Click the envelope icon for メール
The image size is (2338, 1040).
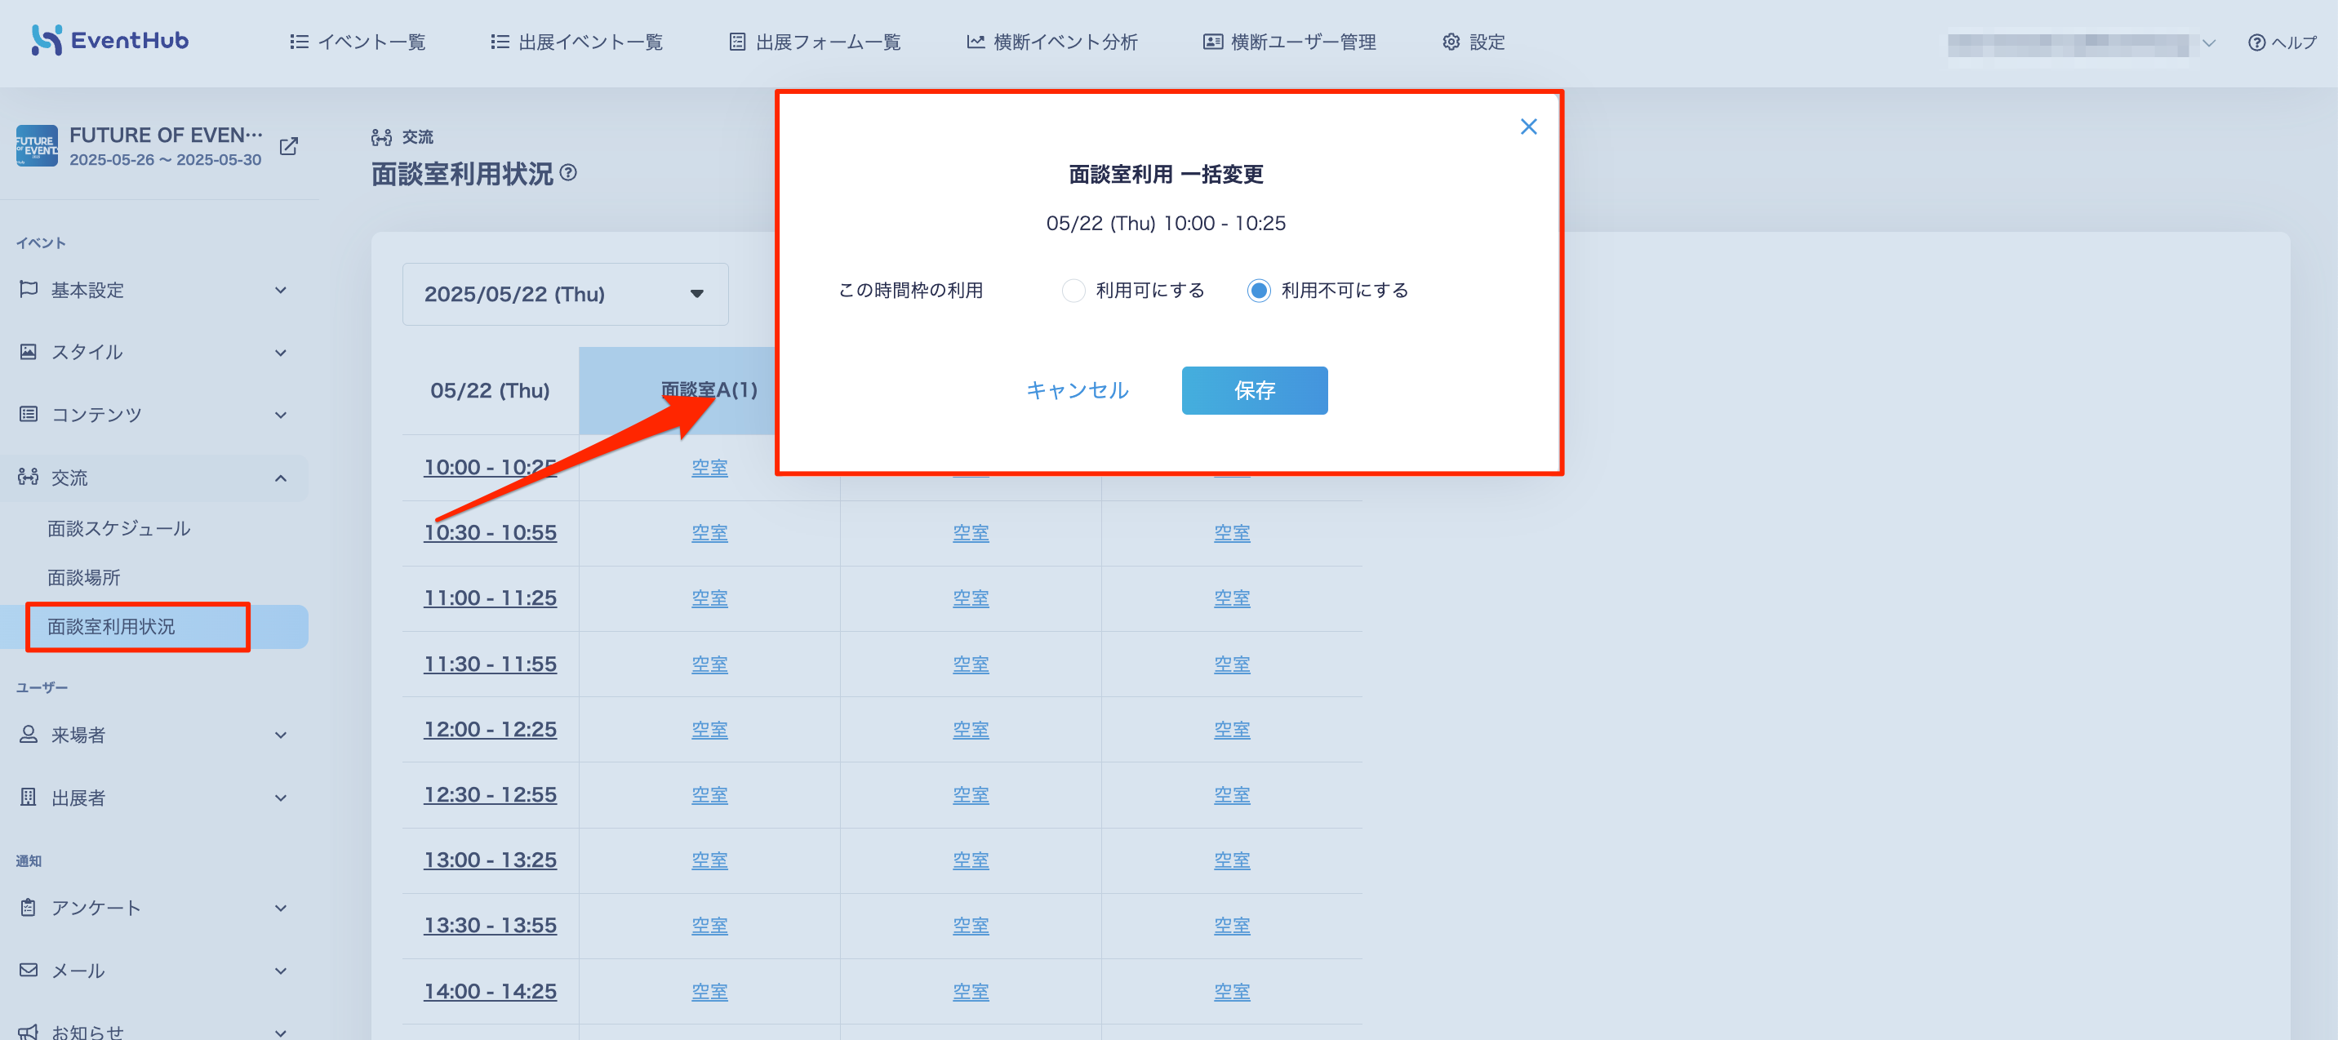point(28,970)
